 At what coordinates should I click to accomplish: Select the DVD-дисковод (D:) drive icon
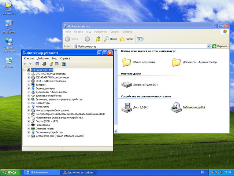pyautogui.click(x=177, y=107)
